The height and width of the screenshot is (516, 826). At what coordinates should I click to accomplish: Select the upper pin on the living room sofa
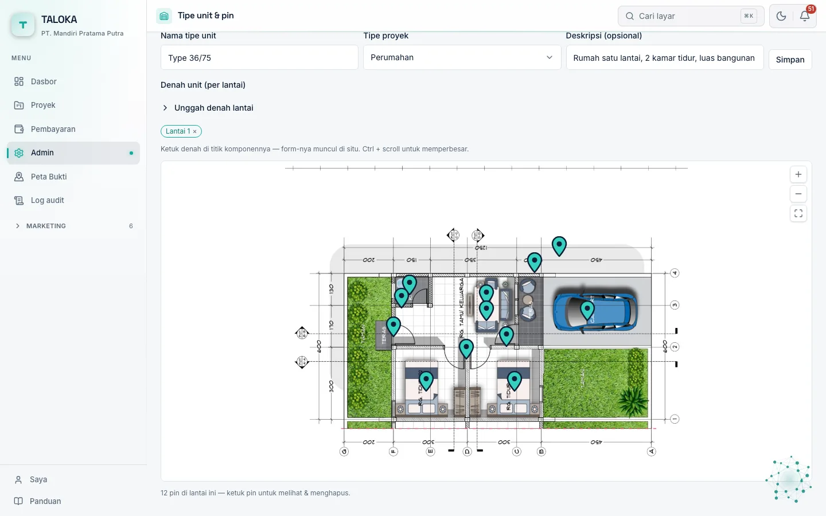(486, 294)
